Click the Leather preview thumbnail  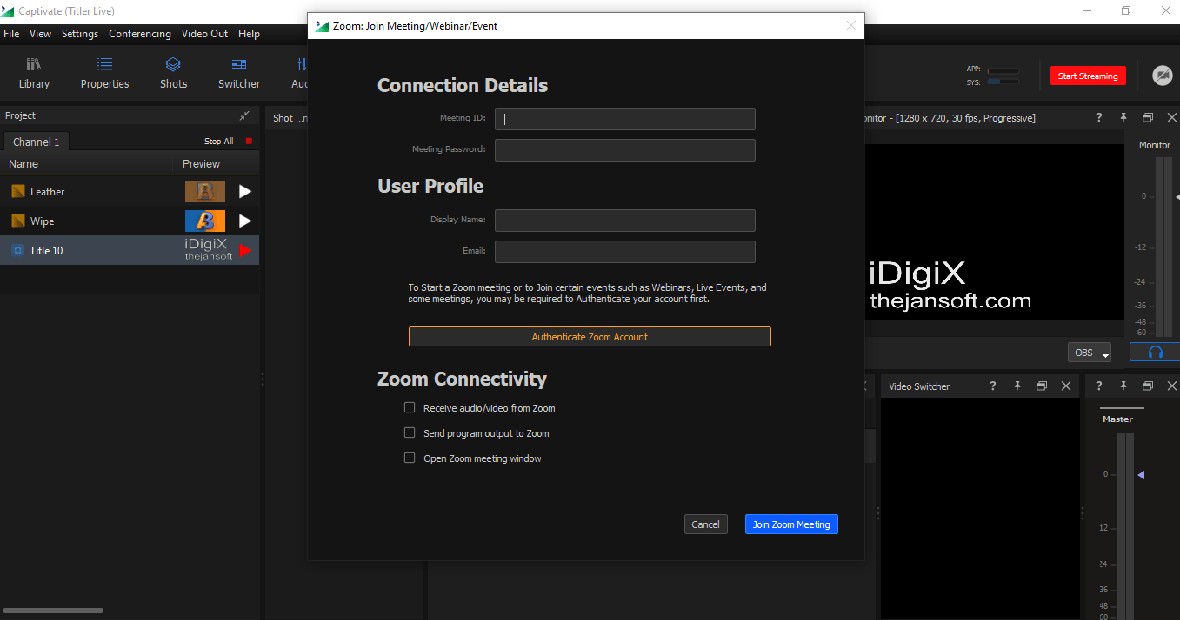coord(205,192)
